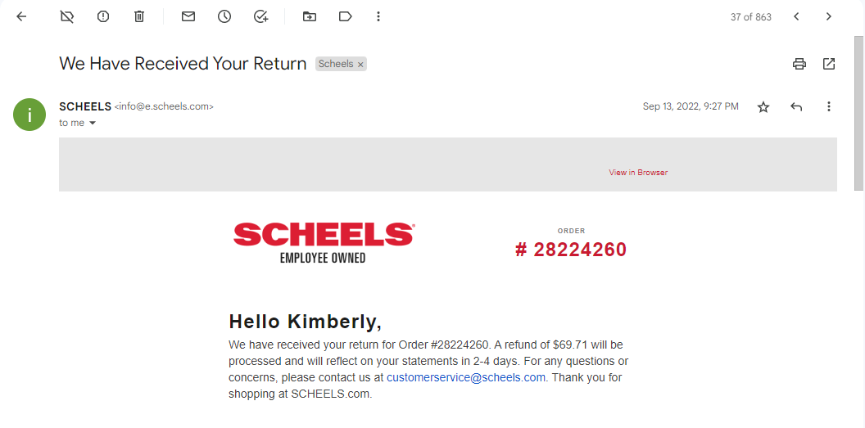Open message More menu beside reply
This screenshot has height=428, width=865.
click(829, 107)
